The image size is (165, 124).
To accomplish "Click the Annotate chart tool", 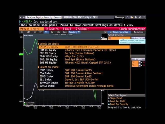I will tap(62, 35).
